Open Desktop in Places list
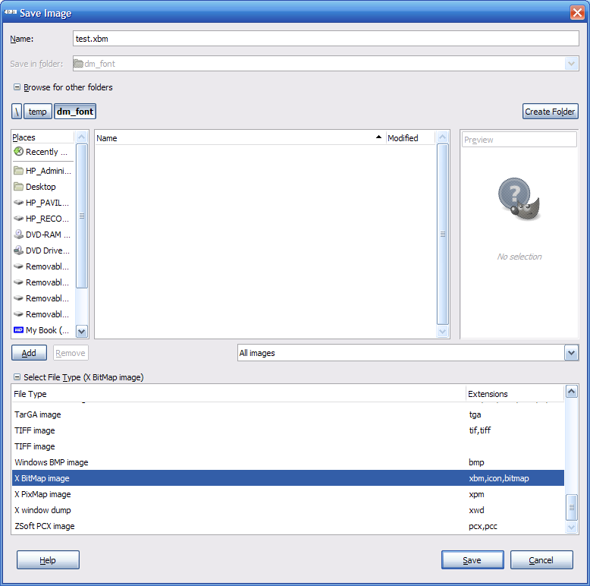Image resolution: width=590 pixels, height=586 pixels. tap(43, 187)
